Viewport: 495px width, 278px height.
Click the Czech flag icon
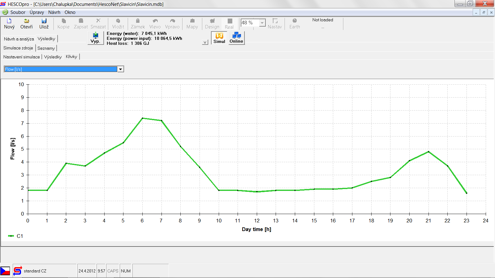[x=5, y=271]
